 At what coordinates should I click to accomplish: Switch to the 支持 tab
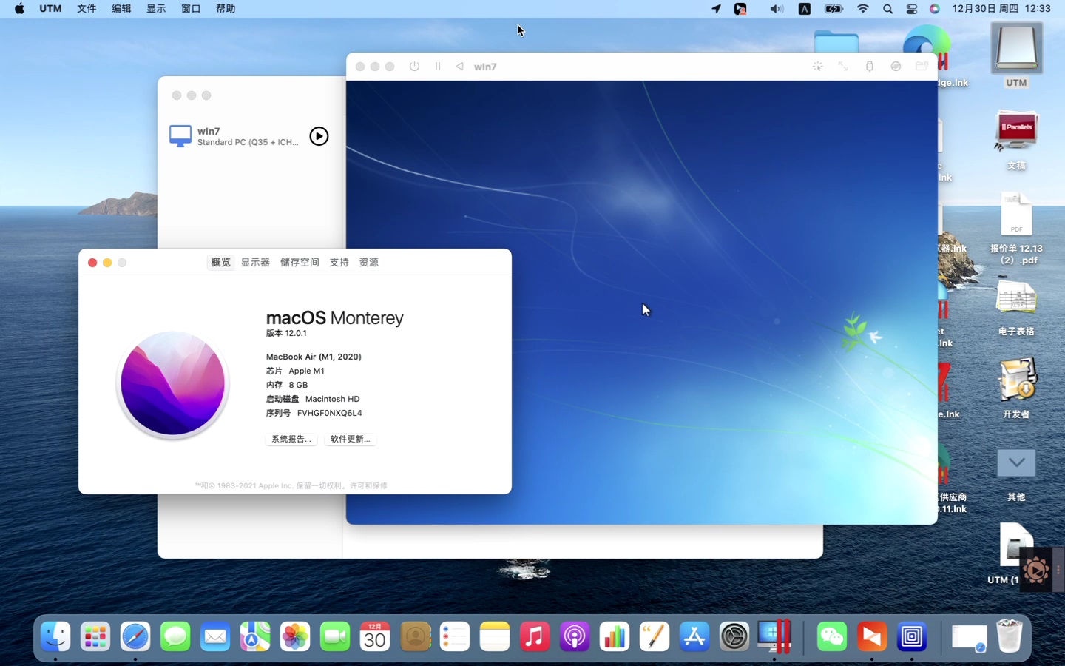click(x=339, y=262)
